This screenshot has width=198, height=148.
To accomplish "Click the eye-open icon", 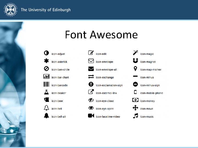I will click(x=91, y=108).
